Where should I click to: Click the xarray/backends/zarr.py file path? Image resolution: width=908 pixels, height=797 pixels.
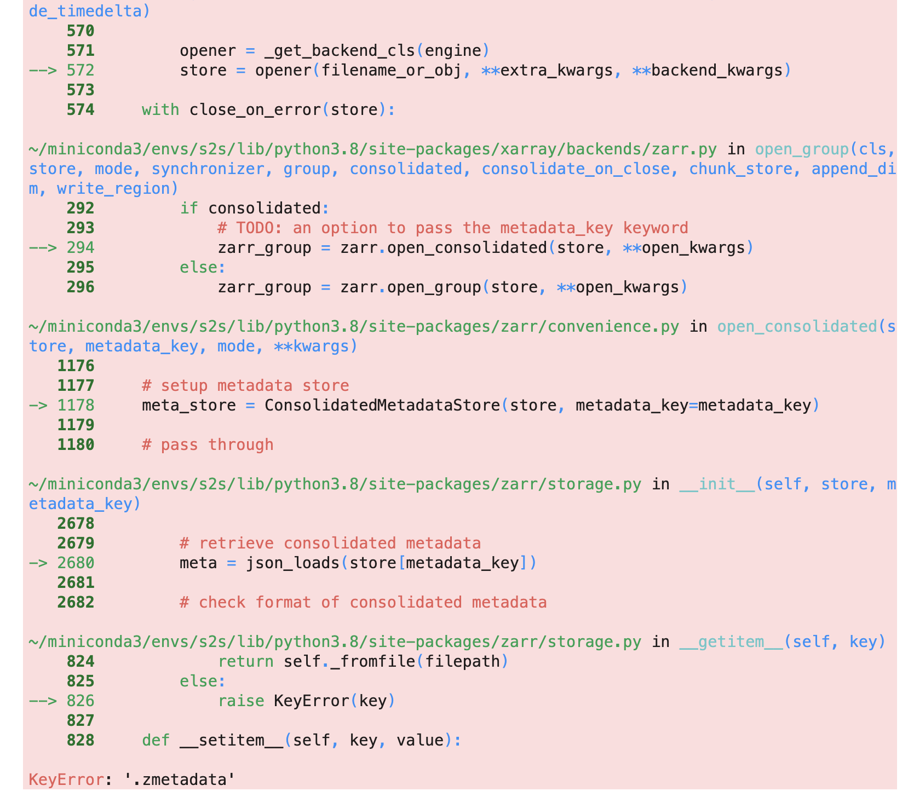[372, 149]
